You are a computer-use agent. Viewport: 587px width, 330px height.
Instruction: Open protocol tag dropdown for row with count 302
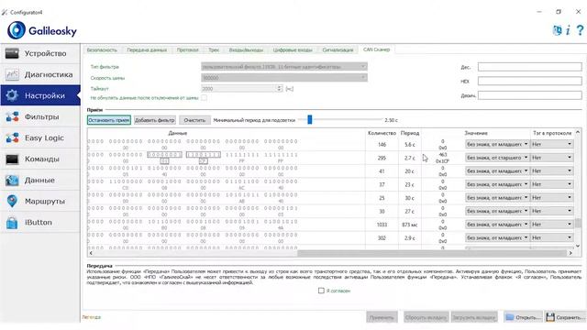coord(552,238)
